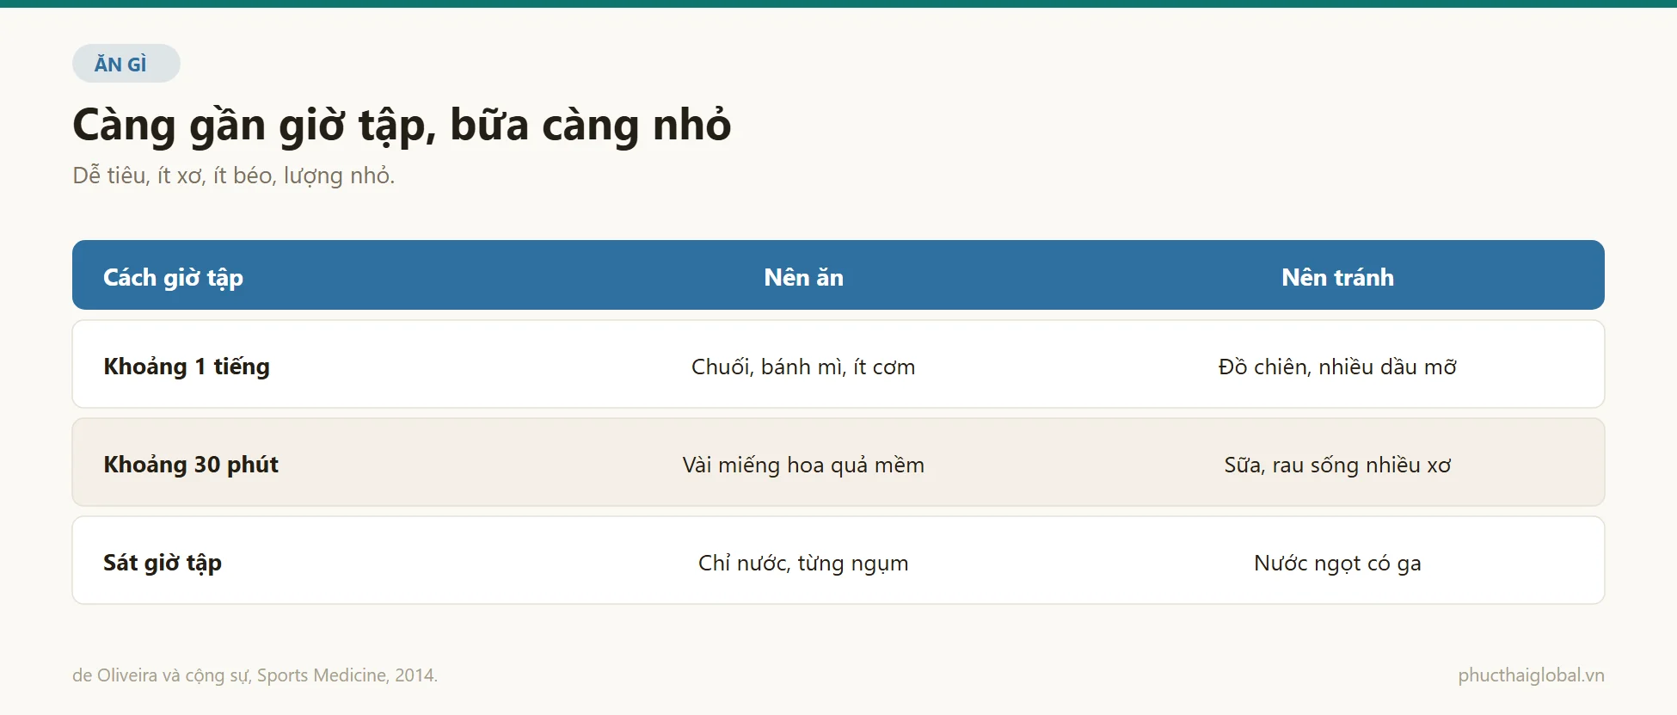Viewport: 1677px width, 715px height.
Task: Click the Nên tránh column header
Action: click(x=1337, y=277)
